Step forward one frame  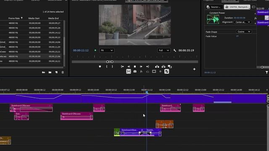tap(141, 67)
